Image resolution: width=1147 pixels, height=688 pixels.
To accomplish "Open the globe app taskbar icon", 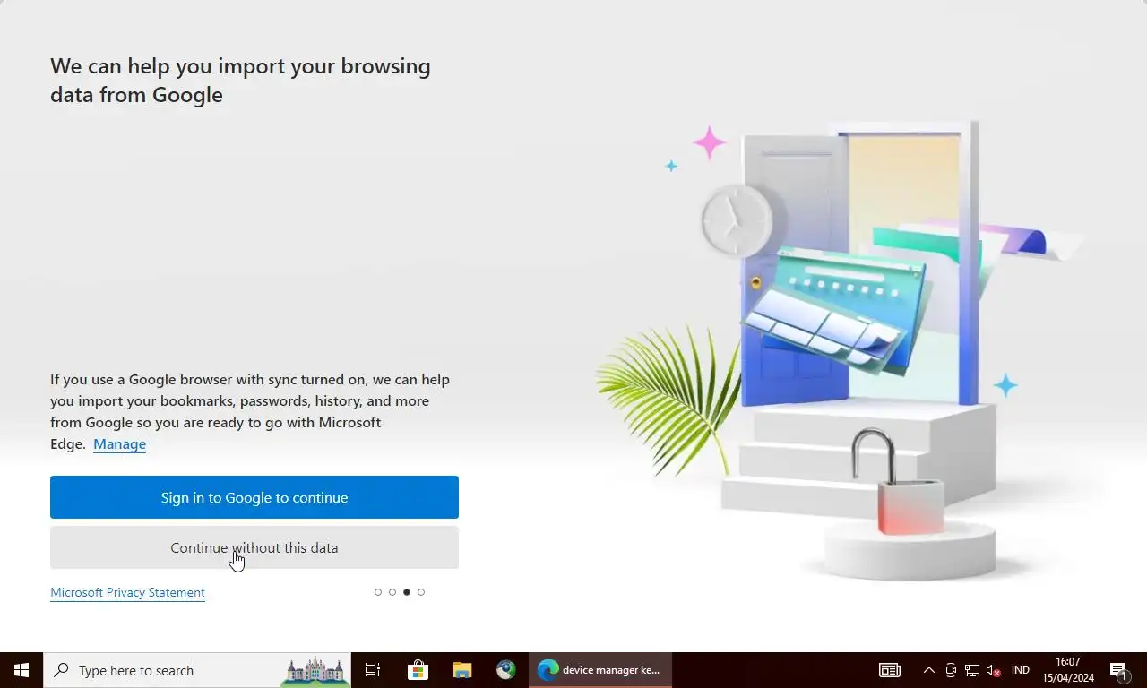I will click(x=506, y=670).
